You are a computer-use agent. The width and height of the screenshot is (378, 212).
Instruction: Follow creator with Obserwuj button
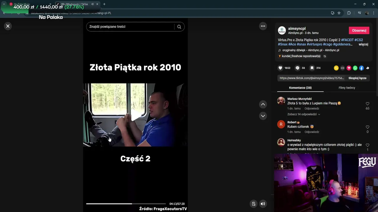click(359, 31)
